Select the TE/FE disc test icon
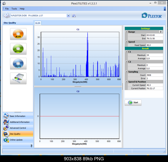Screen dimensions: 168x162 18,63
